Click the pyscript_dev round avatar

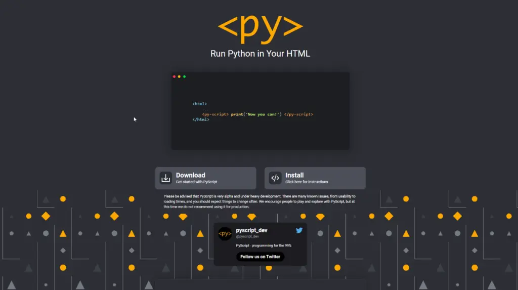coord(225,234)
